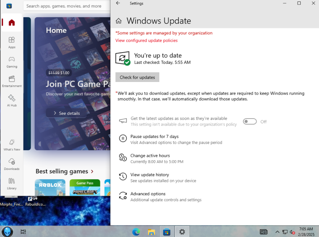Click the muted volume tray icon
The image size is (319, 237).
pyautogui.click(x=293, y=232)
